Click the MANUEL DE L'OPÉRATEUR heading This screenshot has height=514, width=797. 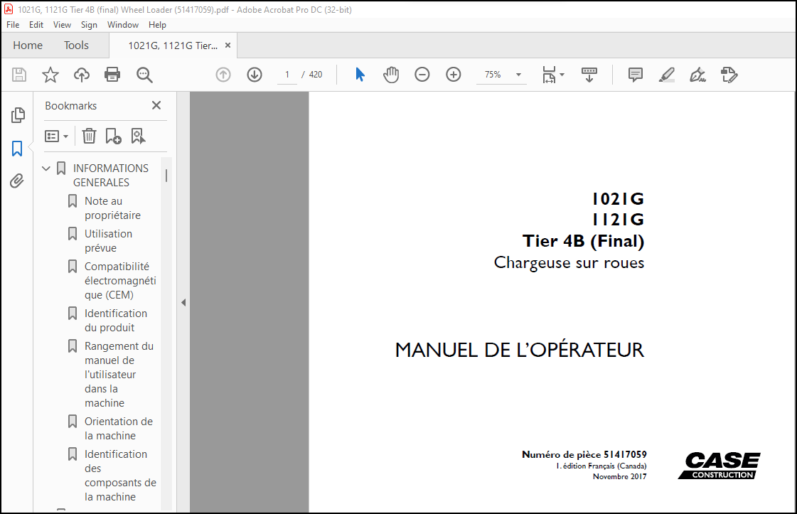520,350
